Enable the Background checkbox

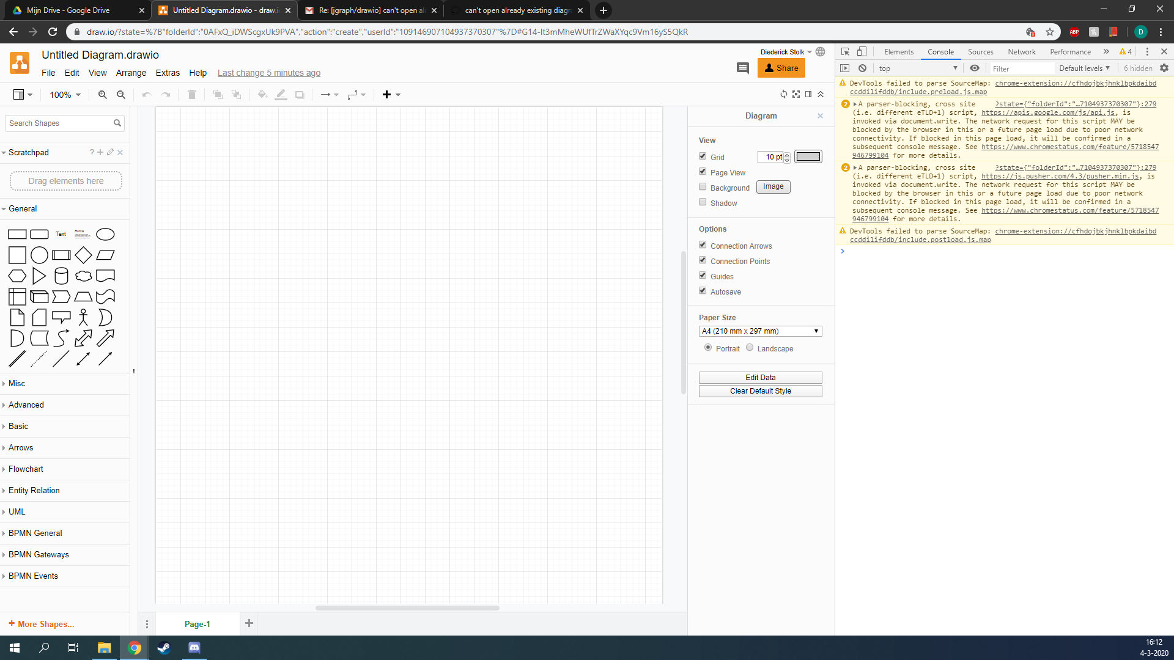[x=703, y=186]
